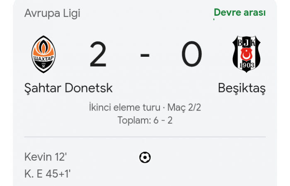Click Beşiktaş's score number 0
This screenshot has height=186, width=290.
pos(191,54)
